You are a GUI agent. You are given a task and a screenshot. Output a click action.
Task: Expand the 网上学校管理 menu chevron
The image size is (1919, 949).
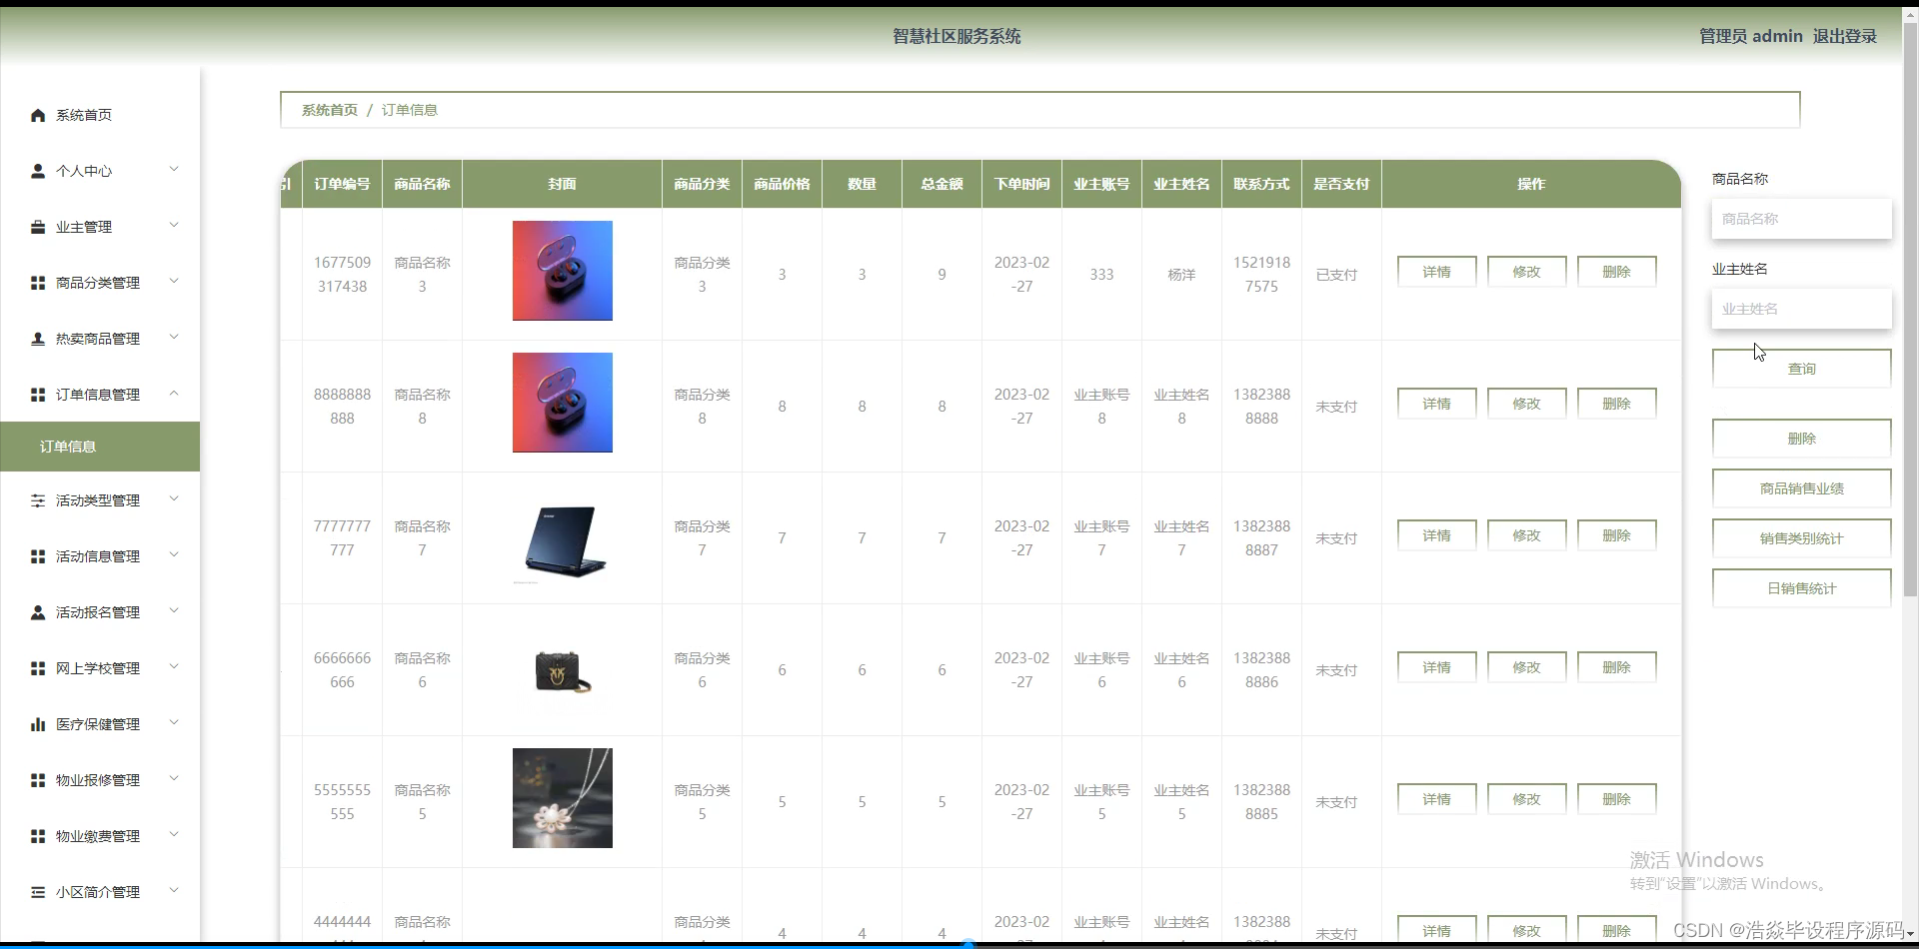pyautogui.click(x=174, y=666)
